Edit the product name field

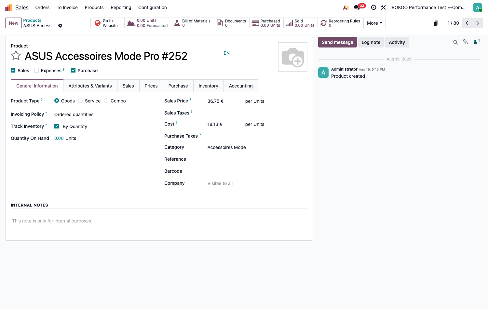tap(123, 56)
